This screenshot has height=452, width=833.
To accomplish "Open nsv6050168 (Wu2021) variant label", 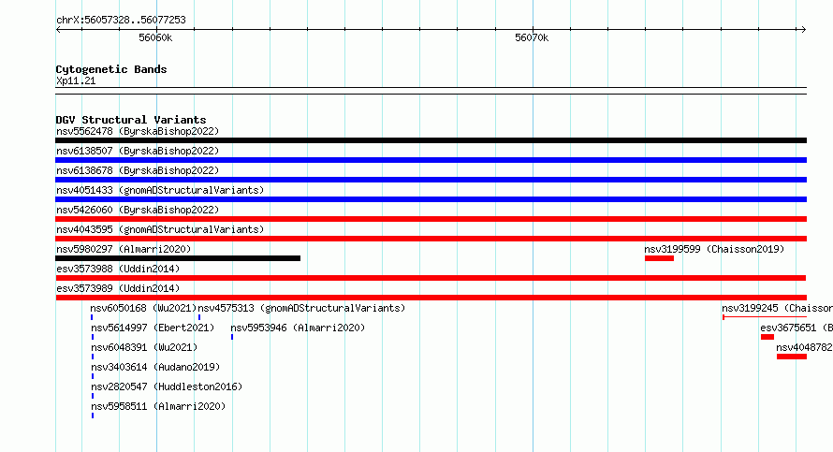I will tap(143, 308).
